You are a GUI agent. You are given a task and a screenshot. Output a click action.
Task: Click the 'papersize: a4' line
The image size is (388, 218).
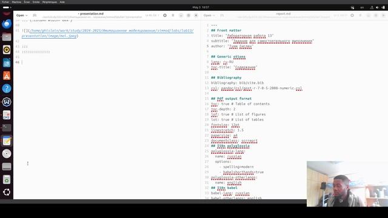(x=224, y=136)
